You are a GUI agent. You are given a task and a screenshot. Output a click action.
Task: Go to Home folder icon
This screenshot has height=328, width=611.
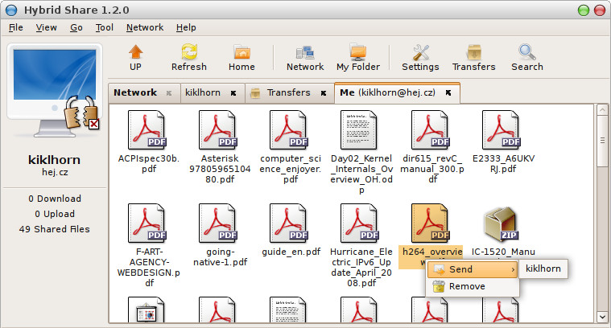[x=242, y=52]
